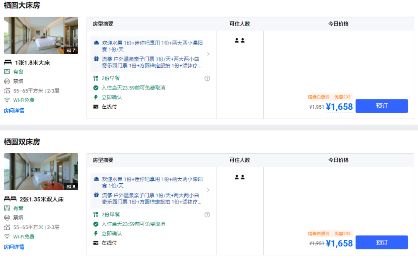The width and height of the screenshot is (418, 258).
Task: Open 房间详情 link for 栖圆大床房
Action: pyautogui.click(x=14, y=111)
